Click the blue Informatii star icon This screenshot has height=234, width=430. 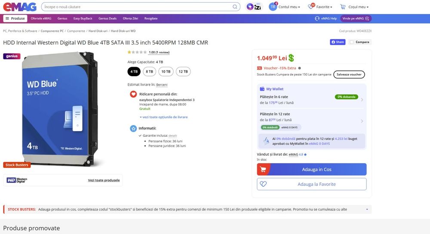(133, 128)
